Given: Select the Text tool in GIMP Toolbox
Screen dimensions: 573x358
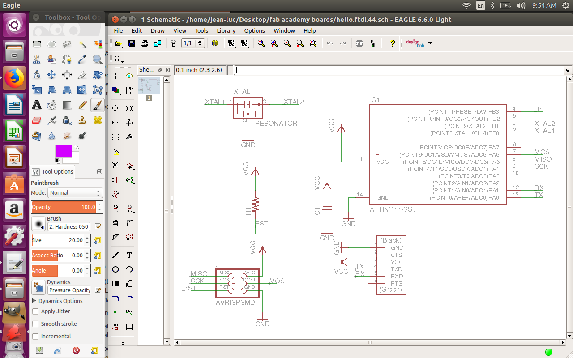Looking at the screenshot, I should pyautogui.click(x=37, y=105).
